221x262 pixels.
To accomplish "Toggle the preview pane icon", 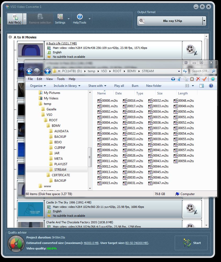I will (x=202, y=86).
